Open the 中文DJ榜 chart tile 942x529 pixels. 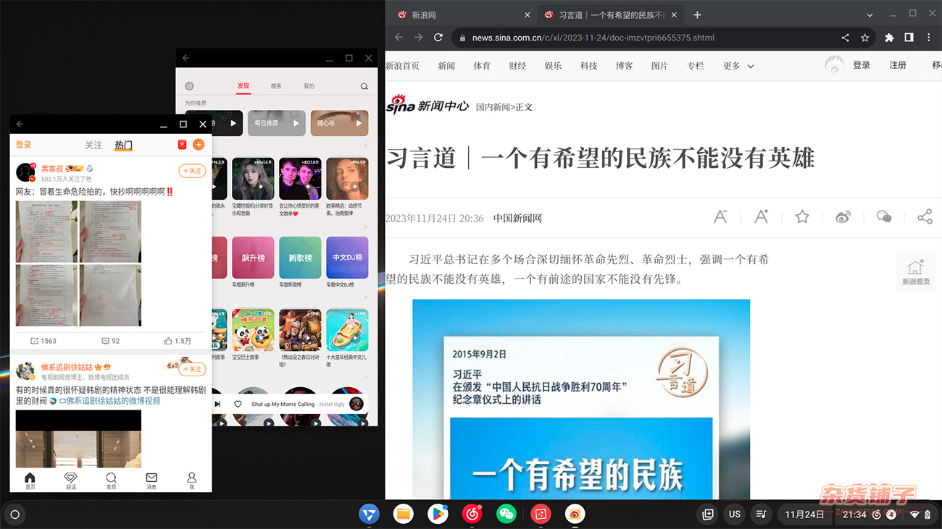(347, 258)
